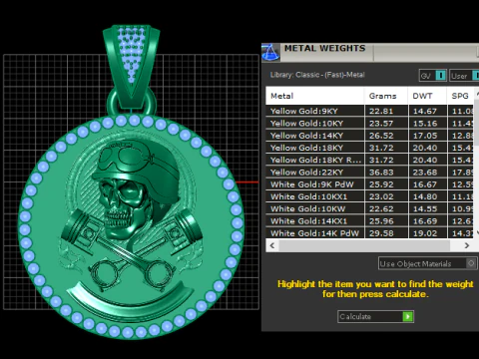479x359 pixels.
Task: Click the green arrow on Calculate
Action: (408, 316)
